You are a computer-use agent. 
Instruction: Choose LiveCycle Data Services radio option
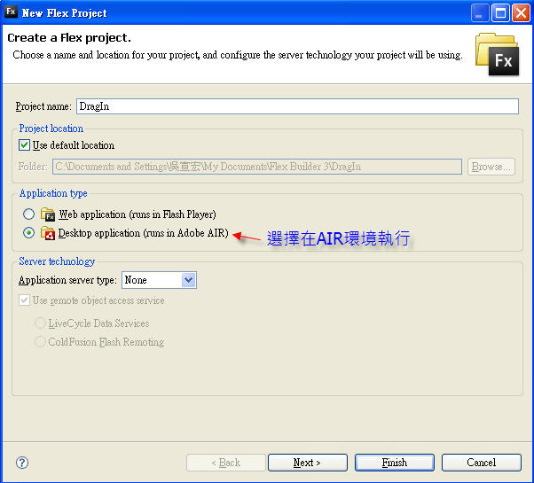click(40, 323)
